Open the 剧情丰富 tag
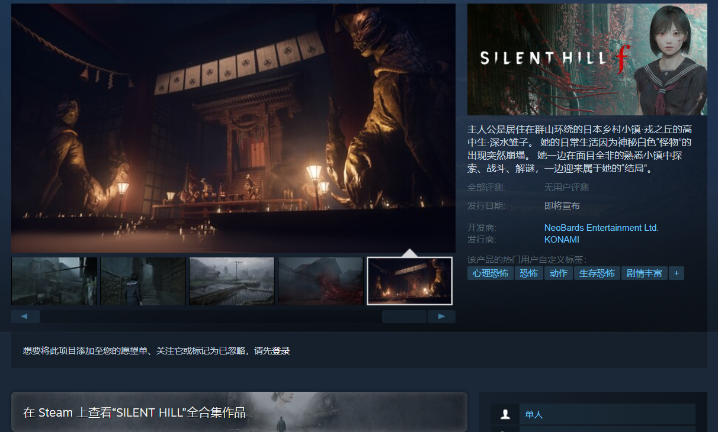The image size is (718, 432). point(644,273)
